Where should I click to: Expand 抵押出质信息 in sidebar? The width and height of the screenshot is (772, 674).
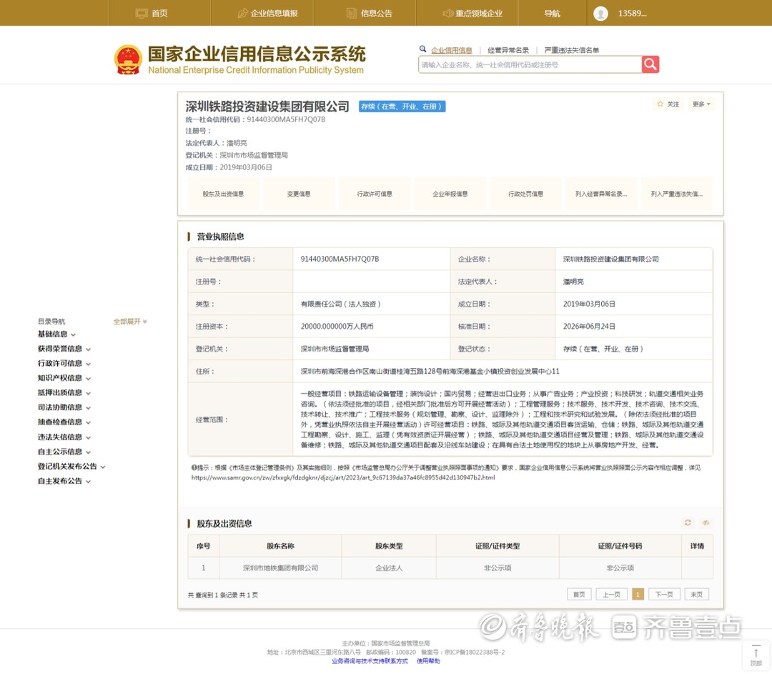[64, 393]
